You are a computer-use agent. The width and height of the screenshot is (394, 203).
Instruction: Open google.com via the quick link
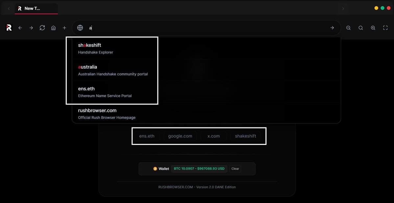tap(180, 136)
